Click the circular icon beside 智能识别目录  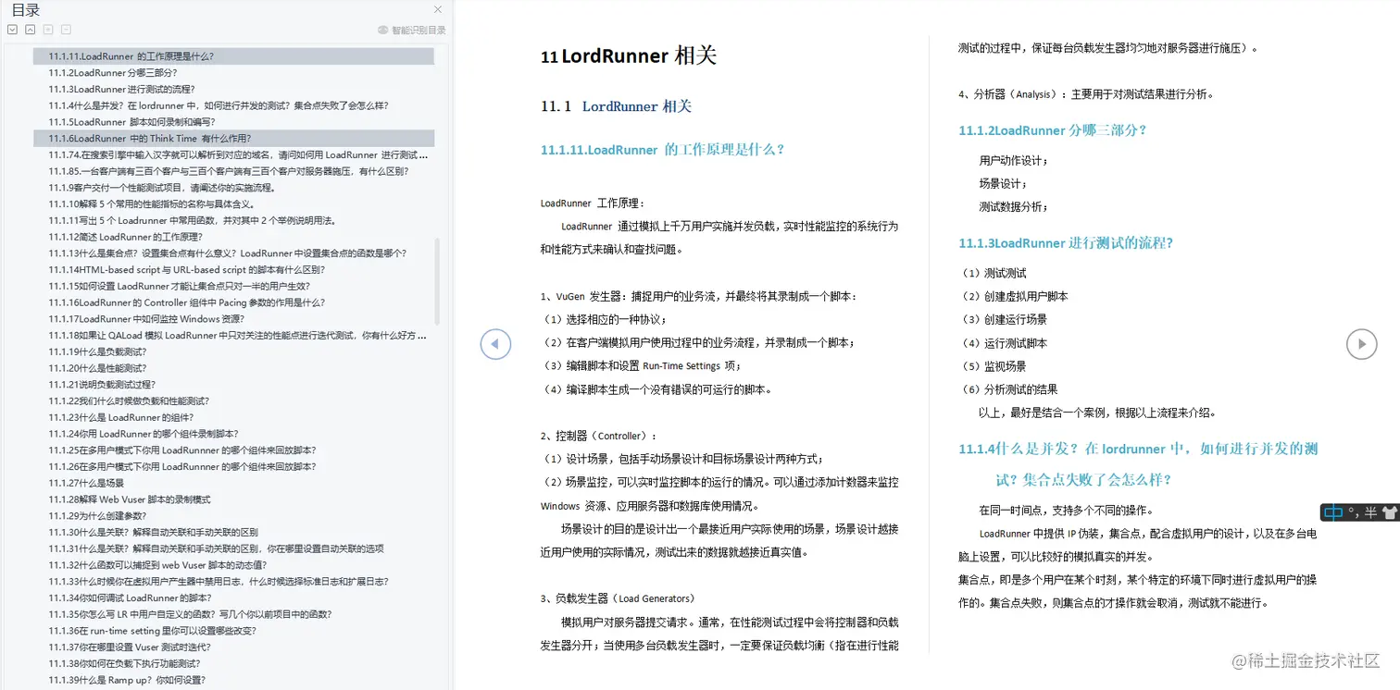click(x=381, y=29)
